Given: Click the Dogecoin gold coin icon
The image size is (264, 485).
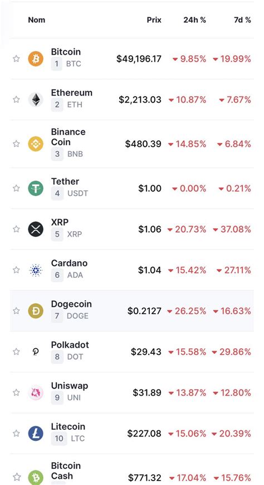Looking at the screenshot, I should 36,311.
